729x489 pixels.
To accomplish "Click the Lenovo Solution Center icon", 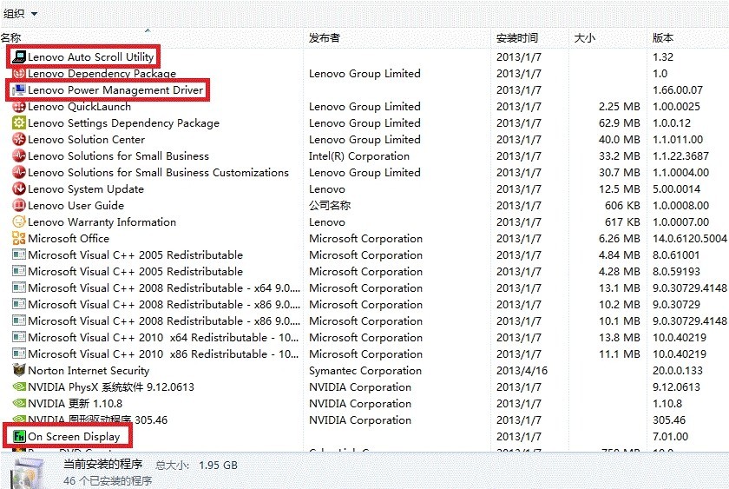I will click(x=19, y=140).
